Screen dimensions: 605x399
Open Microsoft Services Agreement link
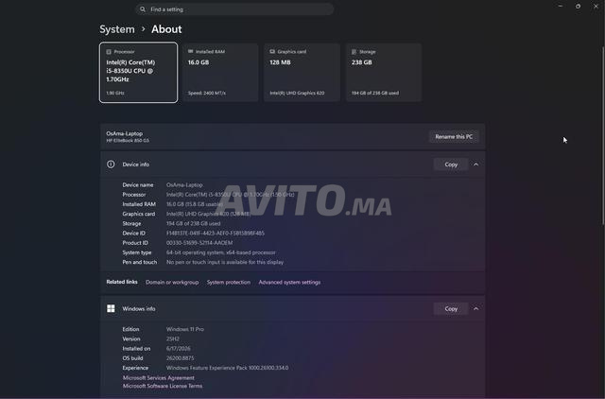(x=159, y=378)
